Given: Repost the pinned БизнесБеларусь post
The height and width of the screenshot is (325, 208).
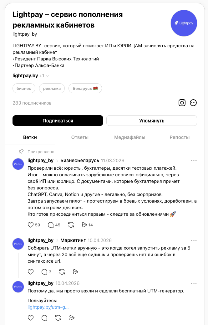Looking at the screenshot, I should coord(71,224).
